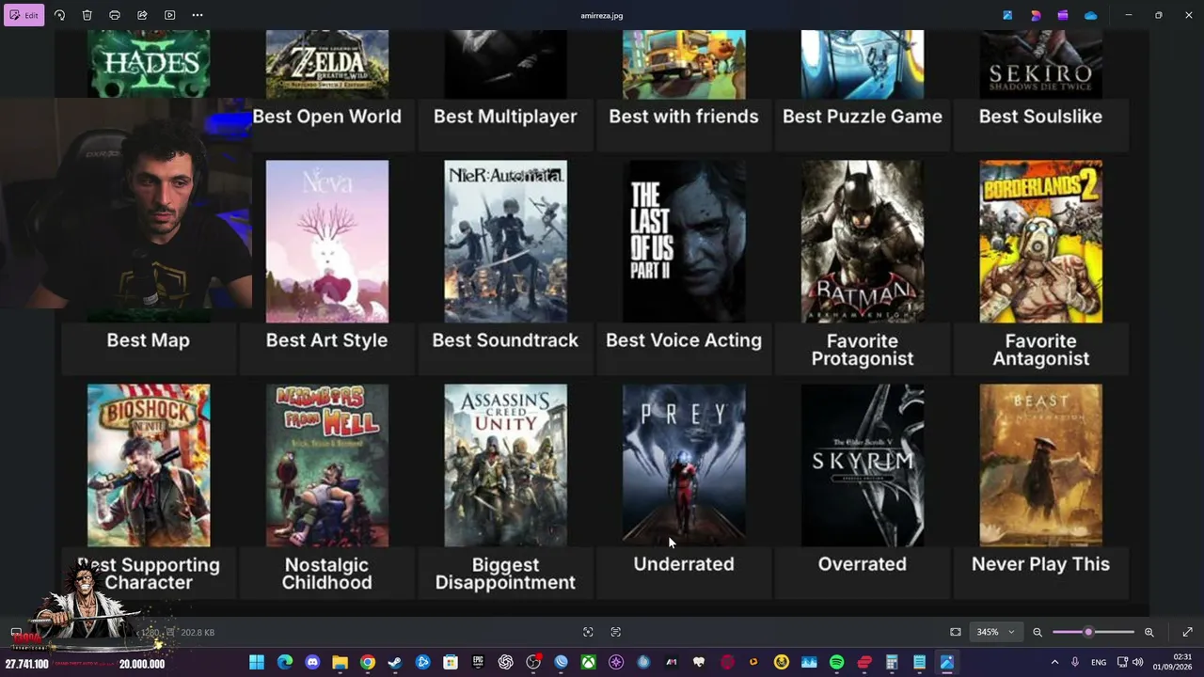Screen dimensions: 1204x677
Task: Click the 'Nostalgic Childhood' label
Action: 326,574
